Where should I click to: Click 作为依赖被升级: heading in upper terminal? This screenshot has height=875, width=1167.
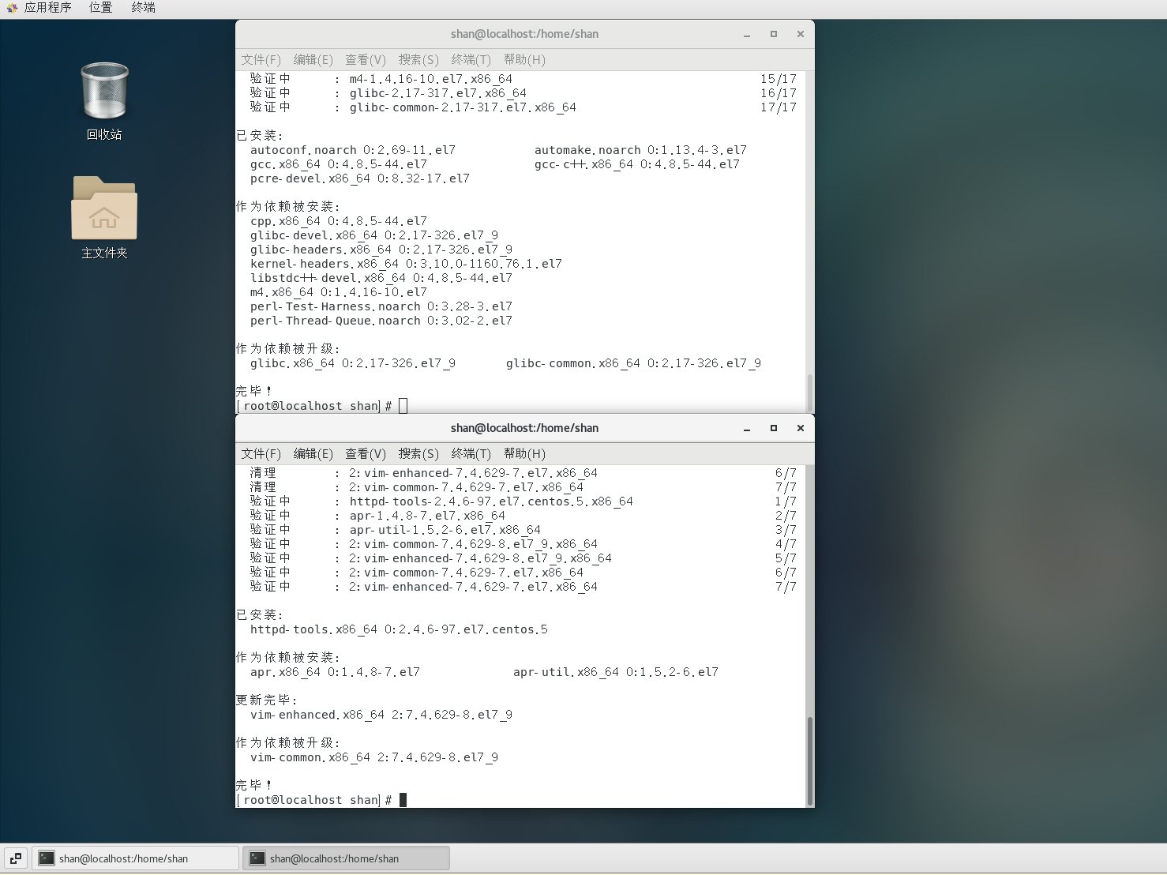pos(288,349)
